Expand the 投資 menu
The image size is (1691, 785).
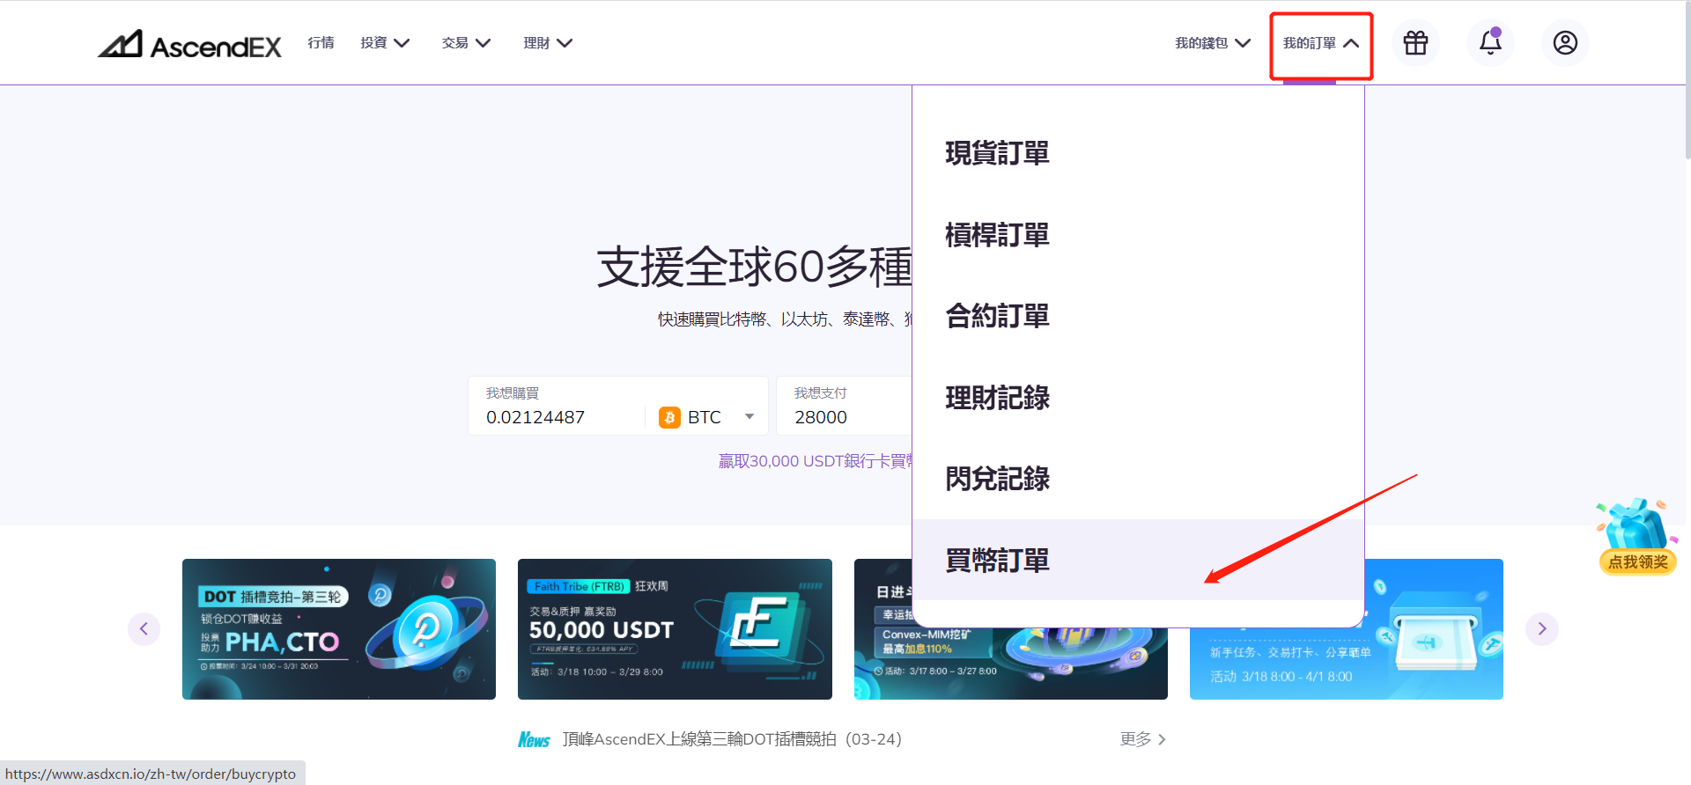(385, 42)
